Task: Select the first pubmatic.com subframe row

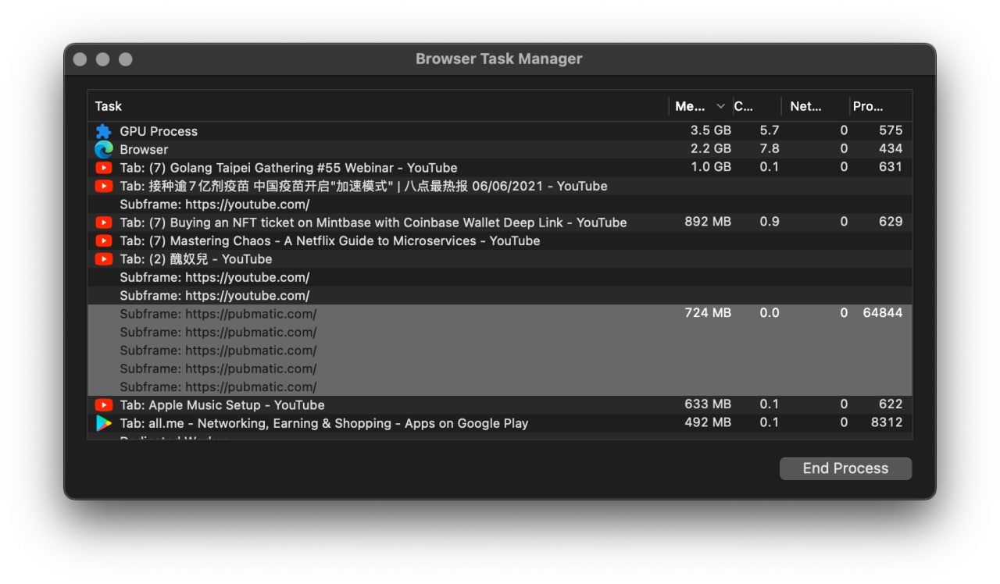Action: tap(500, 314)
